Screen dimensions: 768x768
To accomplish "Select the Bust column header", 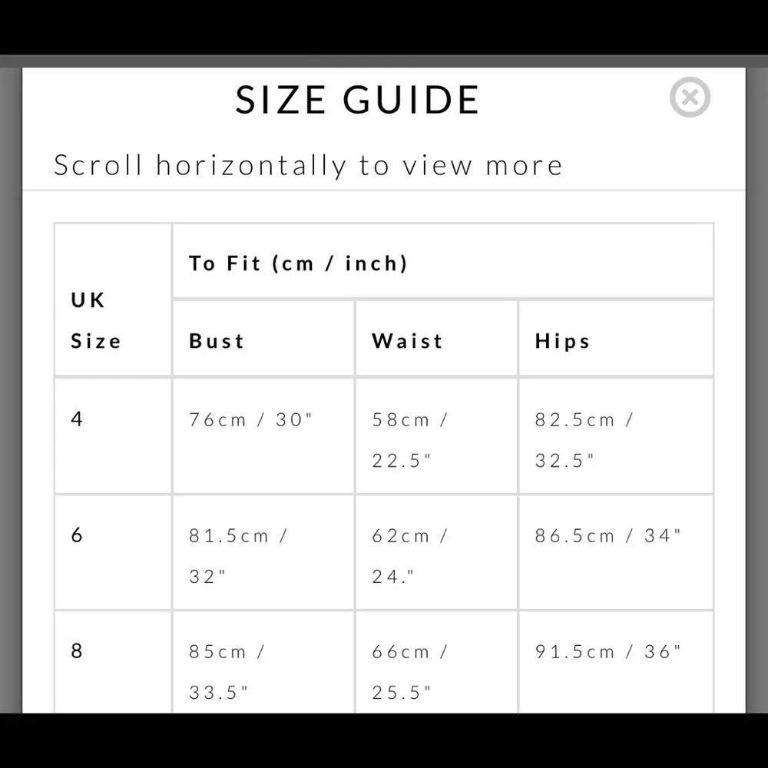I will pyautogui.click(x=217, y=341).
